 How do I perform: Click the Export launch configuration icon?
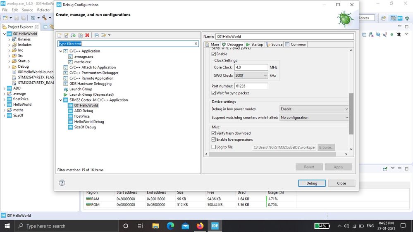pos(73,35)
